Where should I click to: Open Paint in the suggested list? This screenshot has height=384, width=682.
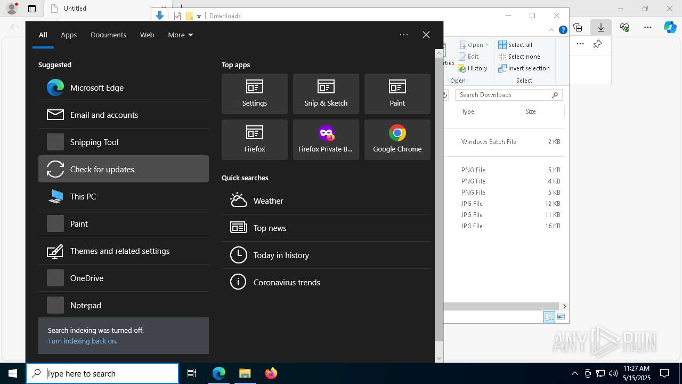click(124, 223)
